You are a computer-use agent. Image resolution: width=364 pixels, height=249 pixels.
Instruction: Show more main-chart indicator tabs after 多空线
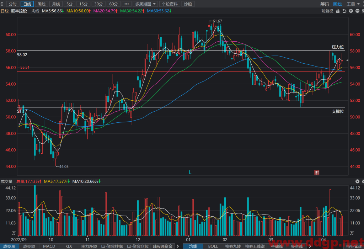pos(310,246)
